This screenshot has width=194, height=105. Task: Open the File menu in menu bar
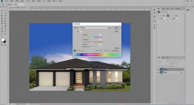(x=7, y=1)
